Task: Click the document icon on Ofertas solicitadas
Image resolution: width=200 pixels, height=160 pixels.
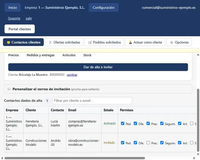Action: [50, 42]
